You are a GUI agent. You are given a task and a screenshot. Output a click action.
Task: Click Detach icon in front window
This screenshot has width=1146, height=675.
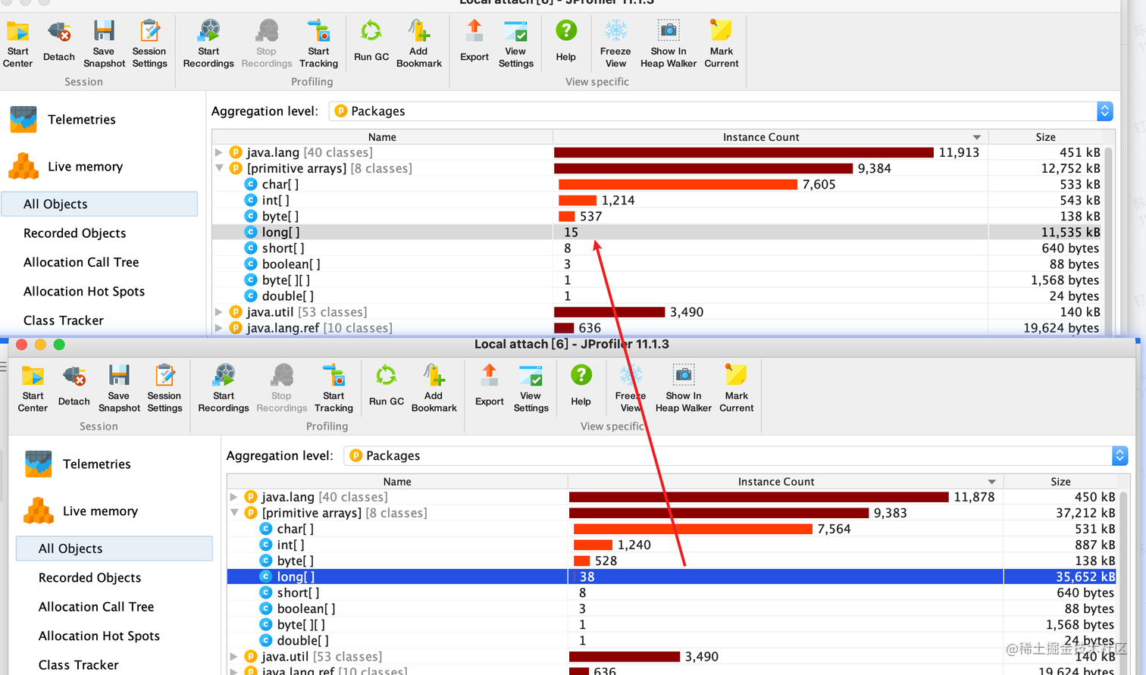point(74,376)
